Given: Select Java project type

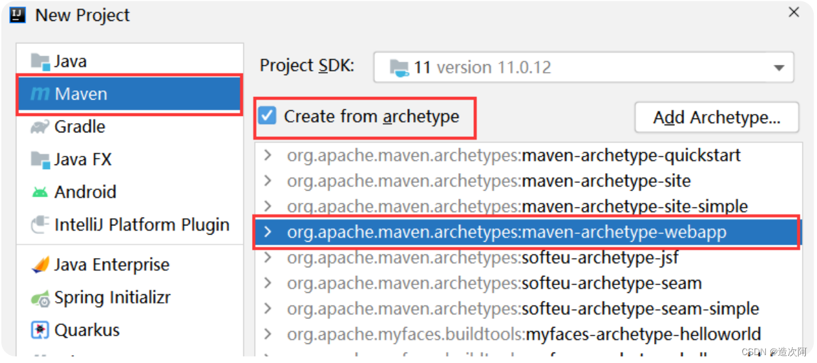Looking at the screenshot, I should point(130,62).
